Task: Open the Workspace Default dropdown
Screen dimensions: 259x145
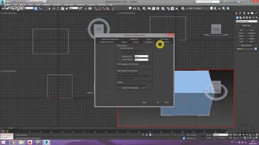Action: 38,2
